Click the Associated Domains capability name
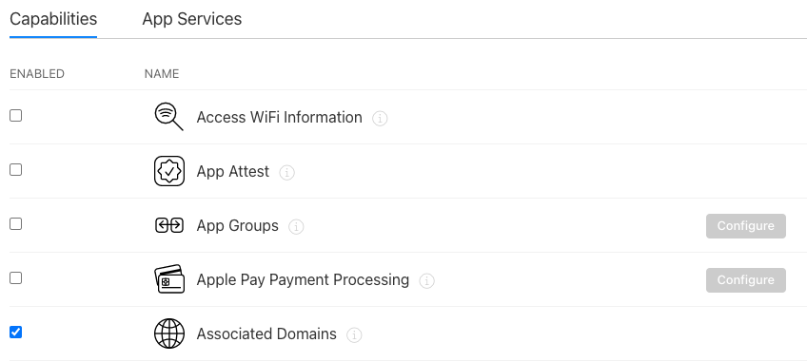The image size is (807, 362). click(266, 334)
